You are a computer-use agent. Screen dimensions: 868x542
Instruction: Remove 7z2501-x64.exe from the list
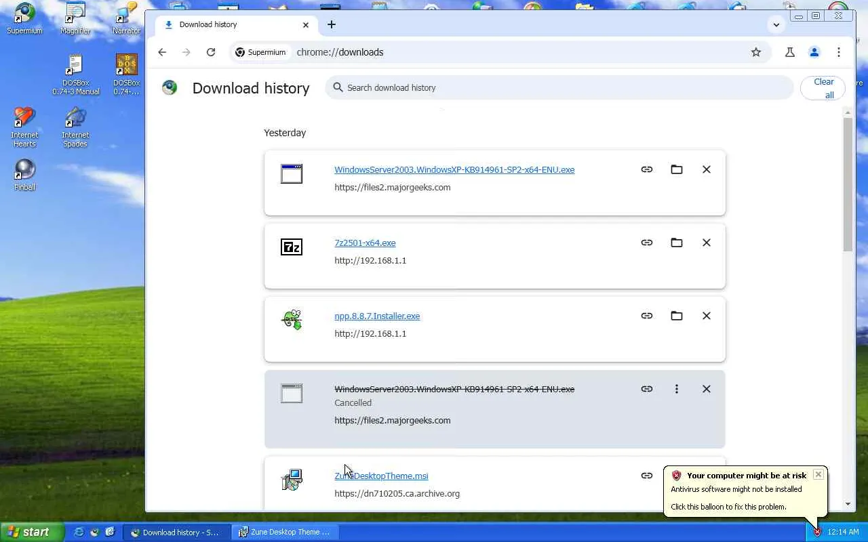707,243
